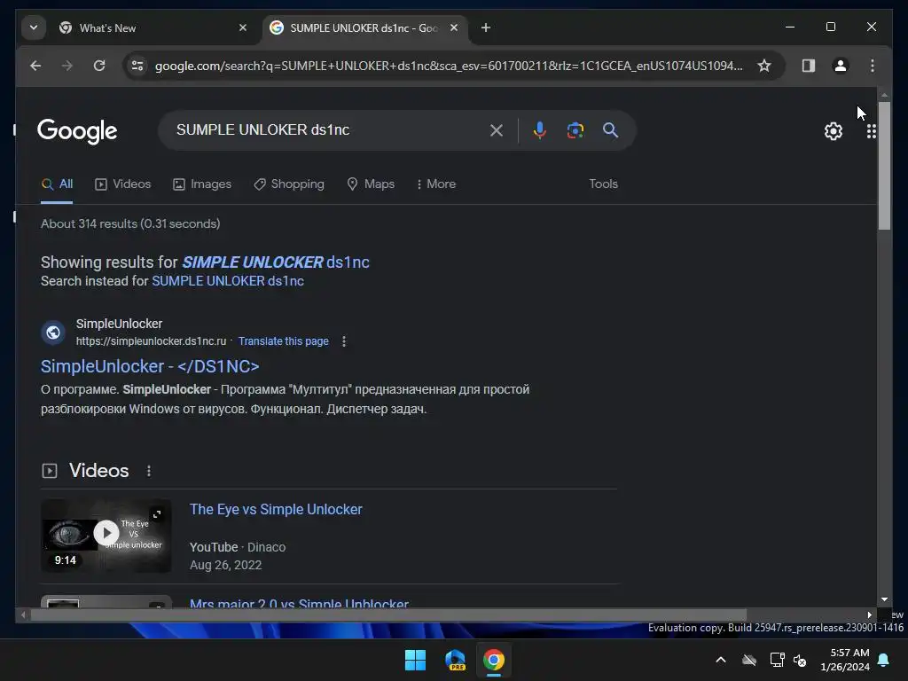Open SimpleUnlocker - </DS1NC> result

pyautogui.click(x=150, y=366)
